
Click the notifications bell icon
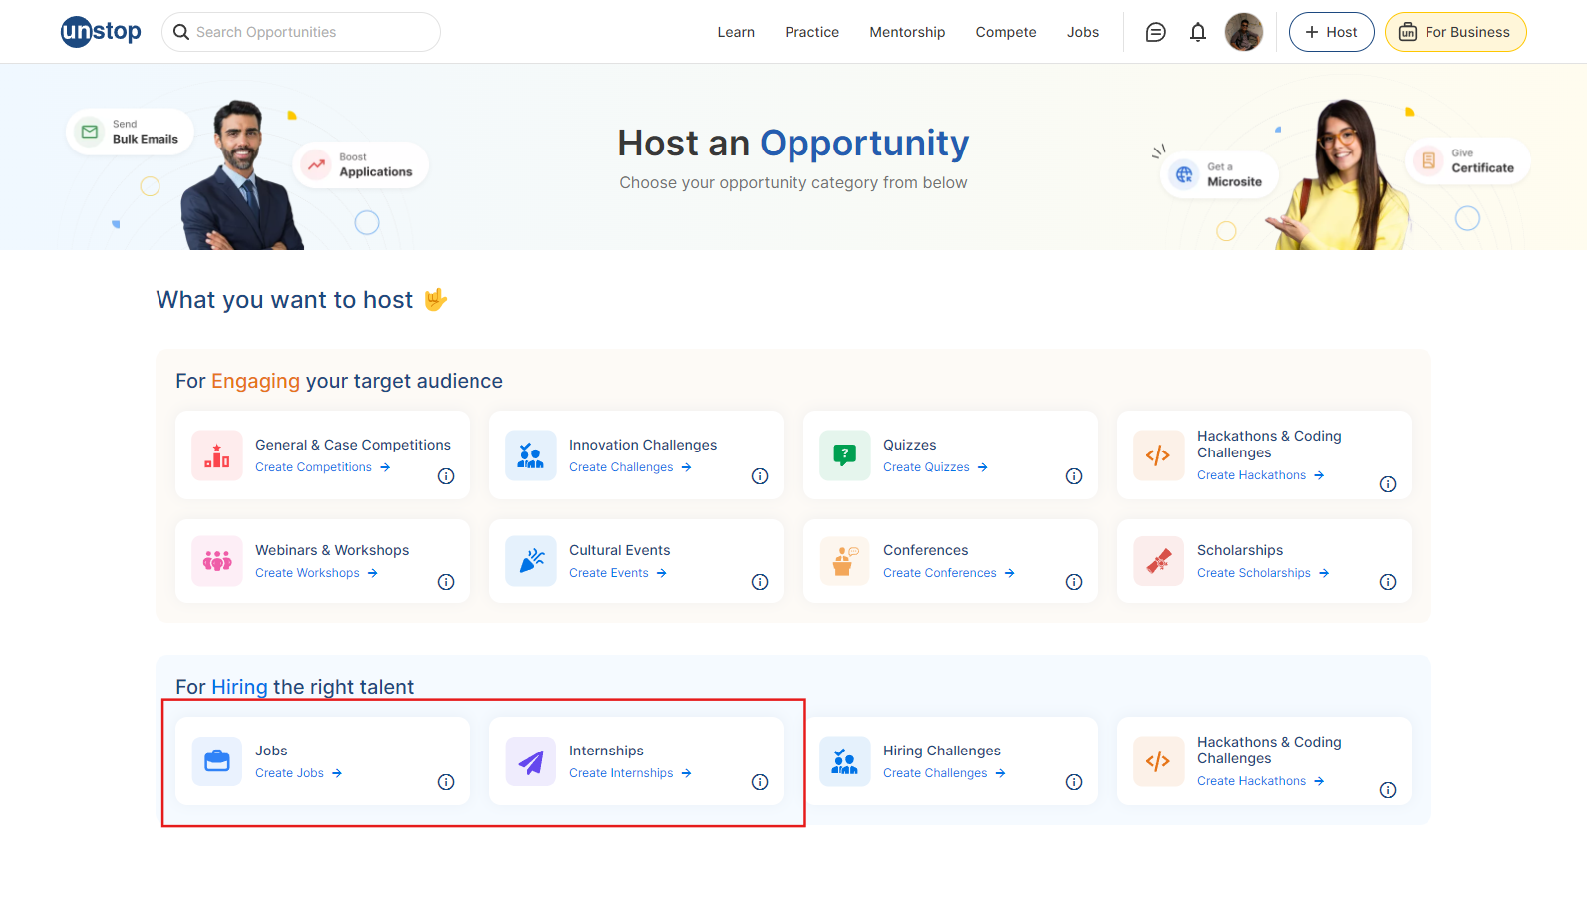[1198, 32]
